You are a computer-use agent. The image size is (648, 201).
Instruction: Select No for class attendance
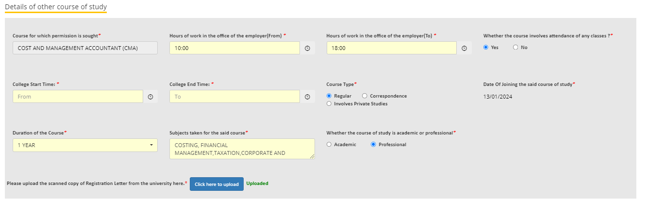pyautogui.click(x=515, y=48)
